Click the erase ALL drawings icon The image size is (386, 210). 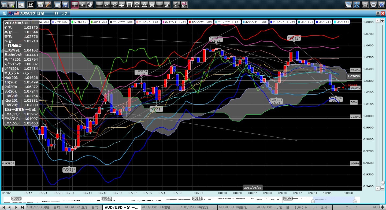click(184, 5)
